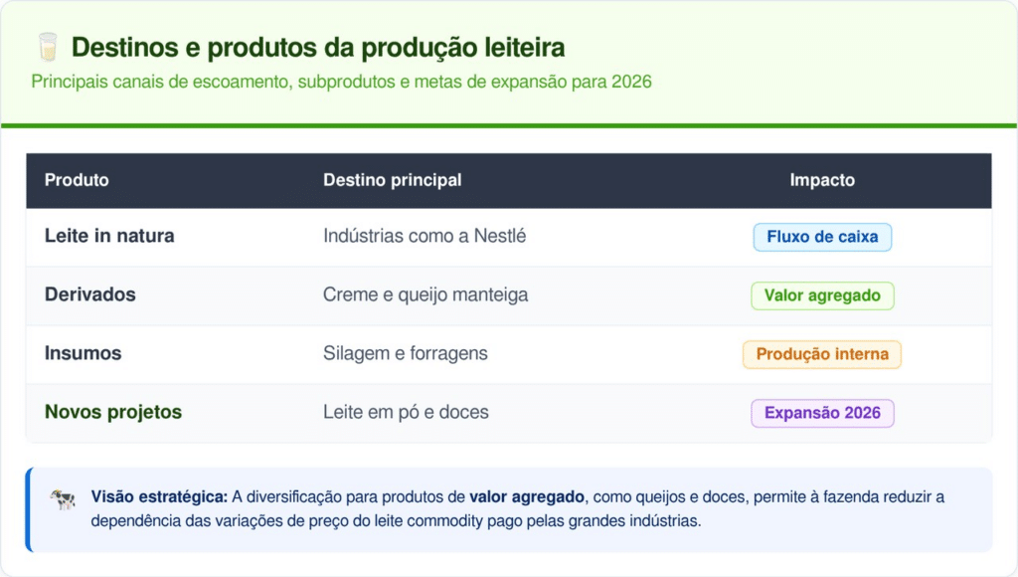Viewport: 1018px width, 577px height.
Task: Click the Produto column header
Action: [77, 180]
